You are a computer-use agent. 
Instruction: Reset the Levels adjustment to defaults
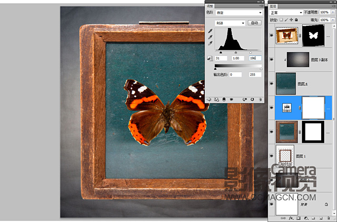[252, 100]
